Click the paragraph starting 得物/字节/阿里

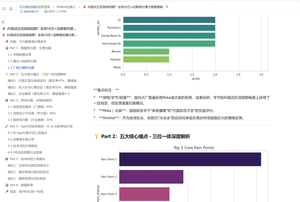point(182,100)
